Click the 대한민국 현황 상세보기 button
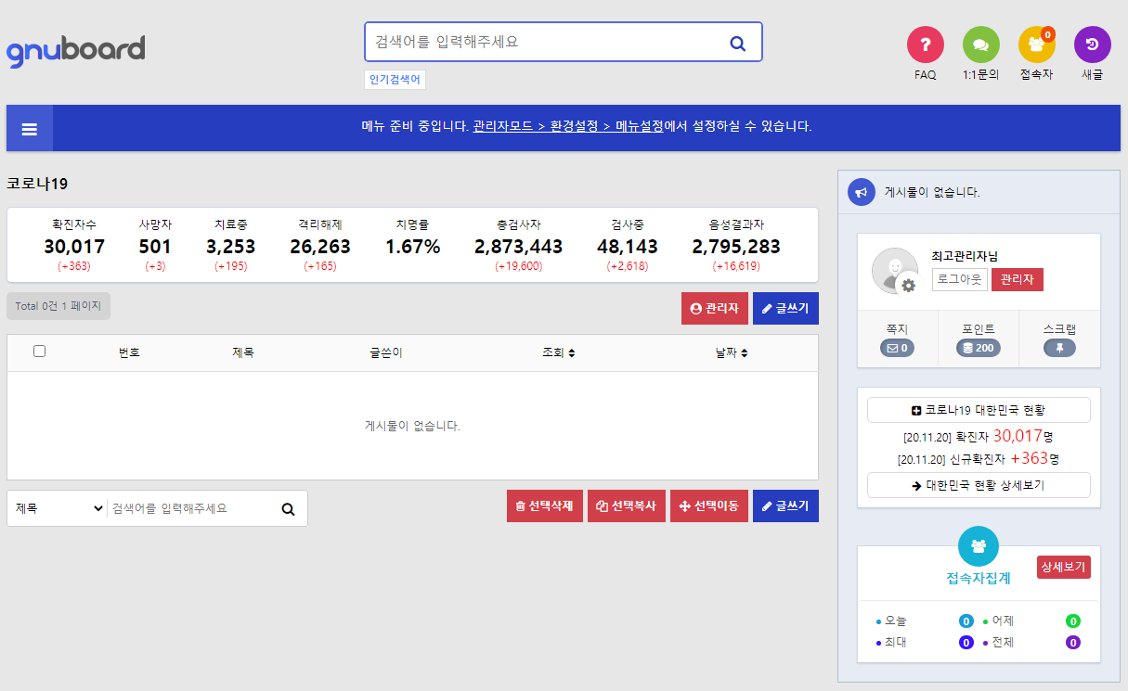Screen dimensions: 1128x691 click(x=979, y=485)
